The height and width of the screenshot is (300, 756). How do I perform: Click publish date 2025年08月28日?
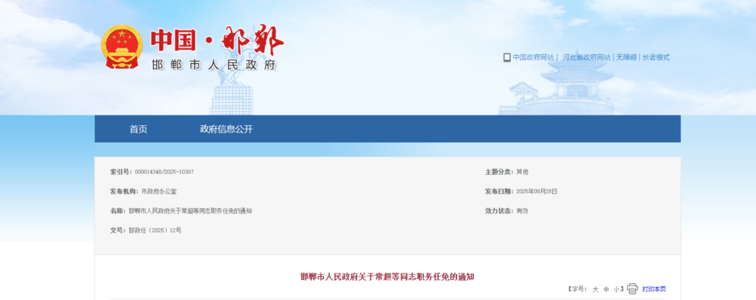[x=537, y=191]
